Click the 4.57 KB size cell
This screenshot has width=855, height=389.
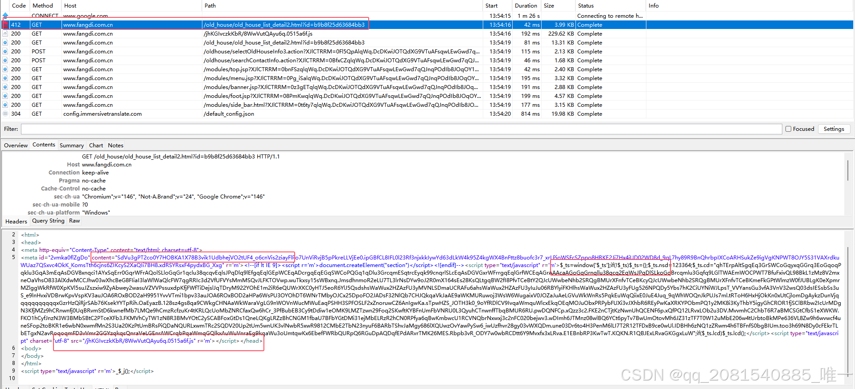(564, 96)
